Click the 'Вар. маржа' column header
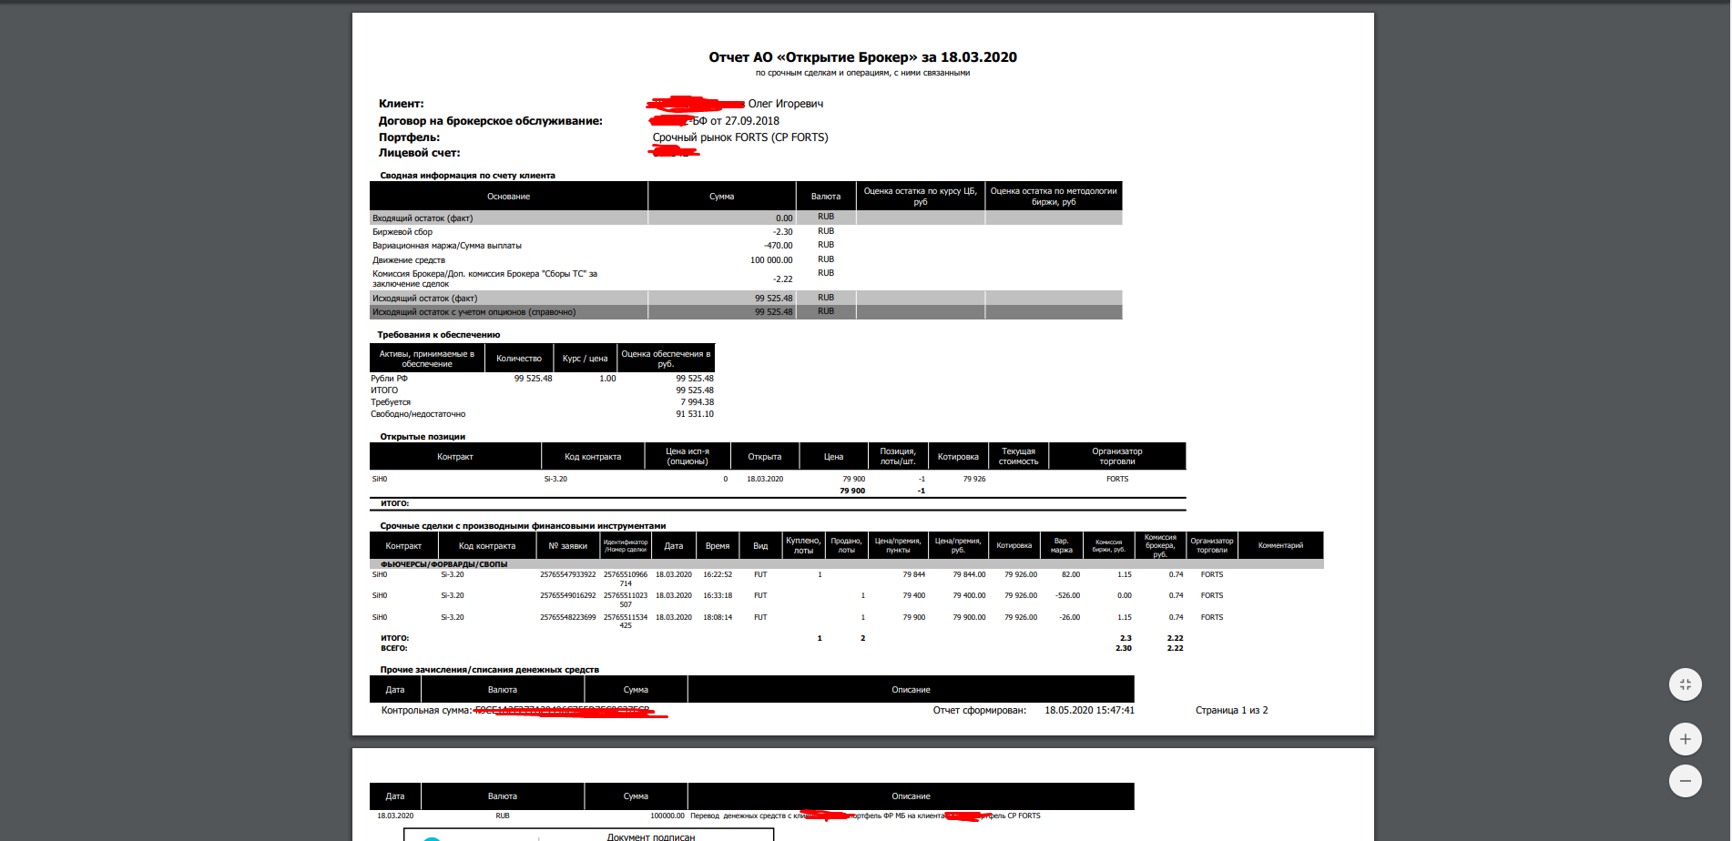 1062,546
